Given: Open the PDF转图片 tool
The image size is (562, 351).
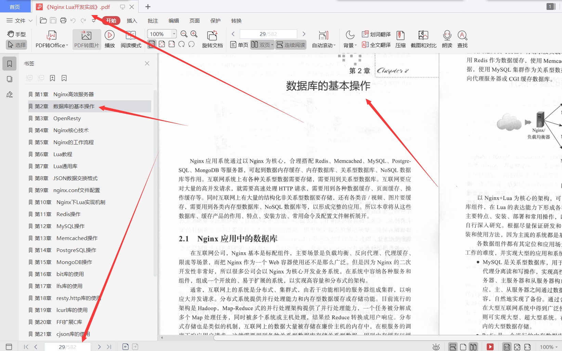Looking at the screenshot, I should pos(86,39).
